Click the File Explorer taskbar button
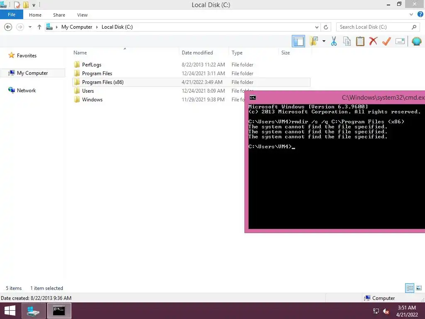 coord(34,311)
